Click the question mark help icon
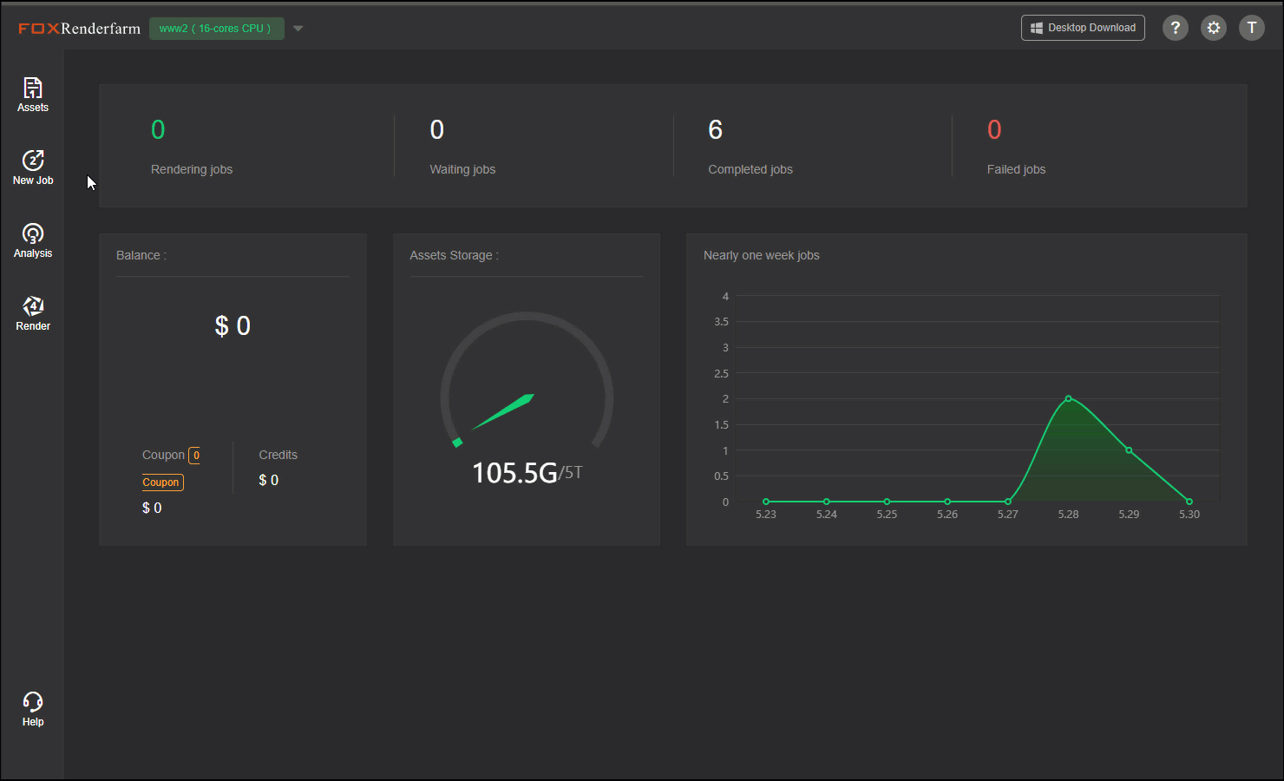This screenshot has width=1284, height=781. tap(1176, 28)
